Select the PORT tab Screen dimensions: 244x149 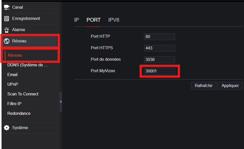(94, 20)
